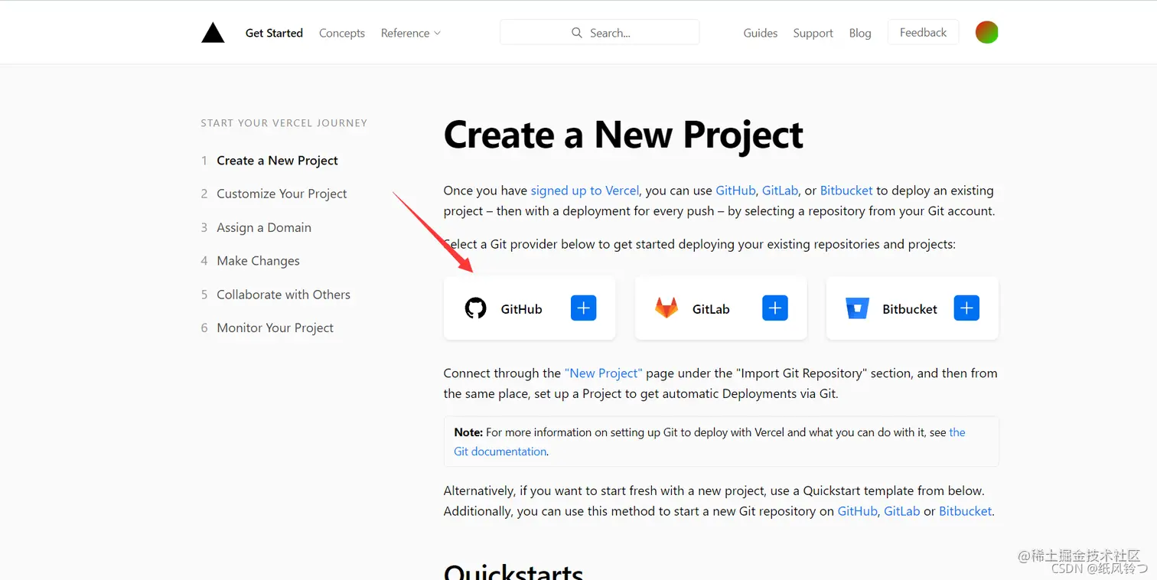Click Bitbucket link in Quickstart paragraph

tap(965, 511)
